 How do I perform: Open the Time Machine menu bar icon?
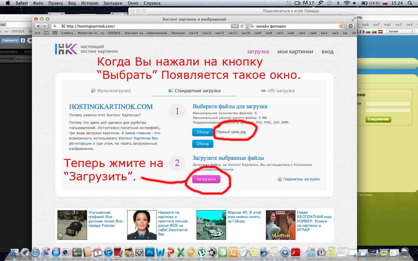[x=329, y=3]
